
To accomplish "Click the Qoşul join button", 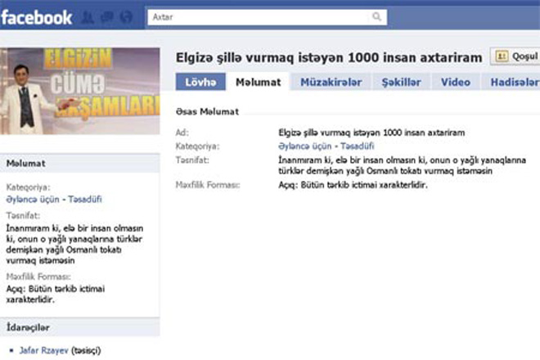I will 515,56.
